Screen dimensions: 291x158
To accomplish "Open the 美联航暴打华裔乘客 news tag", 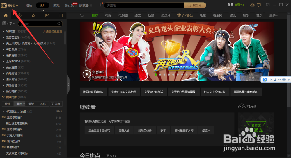I will (x=246, y=92).
